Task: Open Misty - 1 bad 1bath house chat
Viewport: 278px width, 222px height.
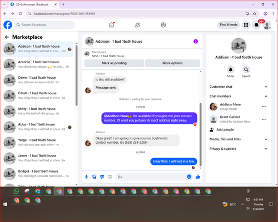Action: point(37,112)
